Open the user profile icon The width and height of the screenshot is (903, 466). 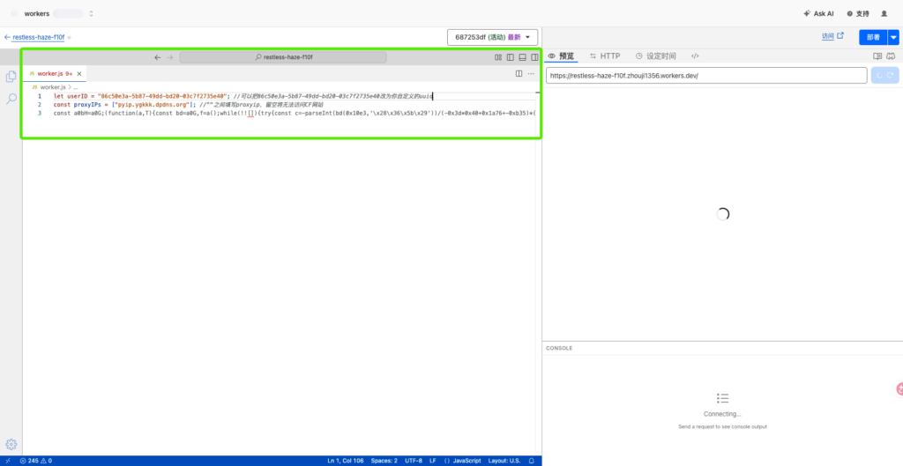point(884,13)
